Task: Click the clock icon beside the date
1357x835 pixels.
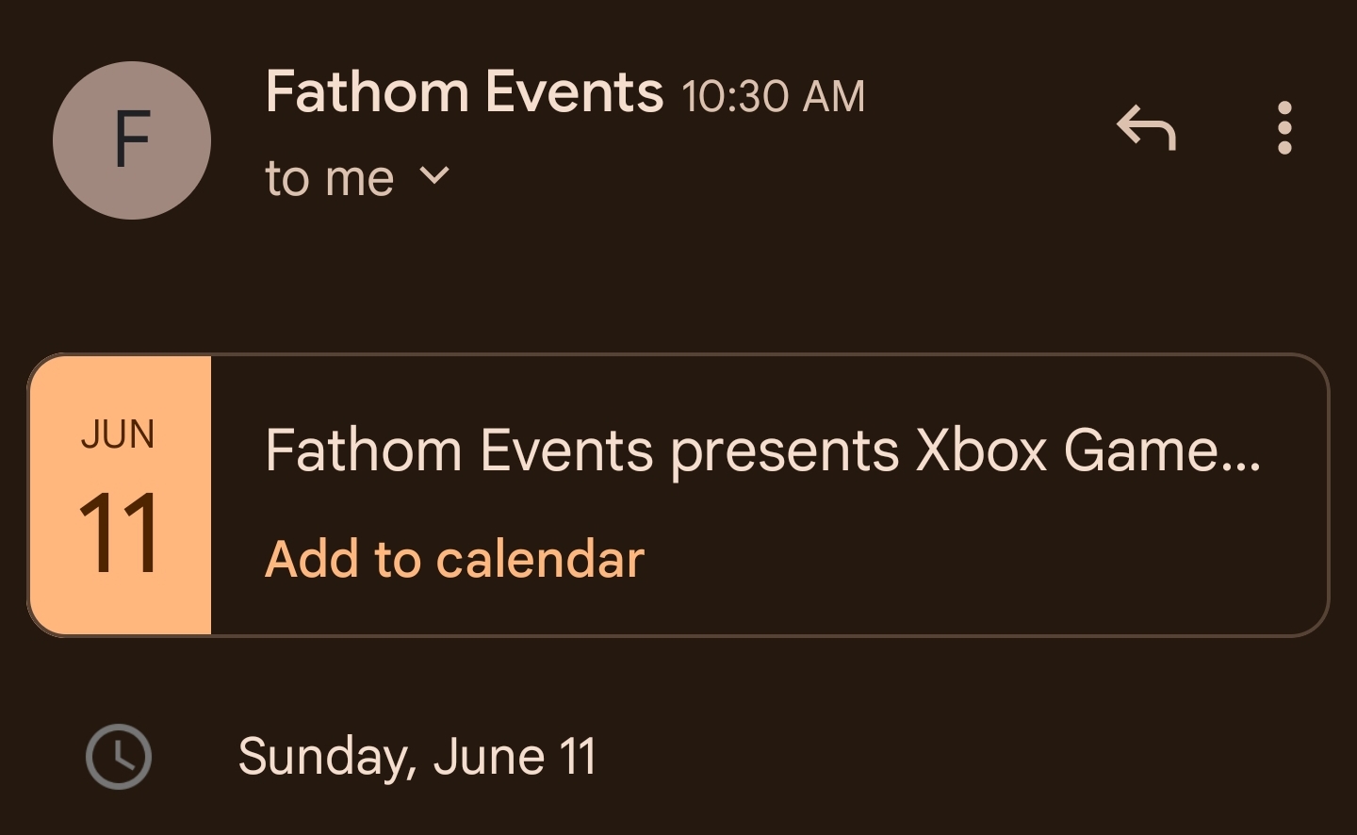Action: 119,756
